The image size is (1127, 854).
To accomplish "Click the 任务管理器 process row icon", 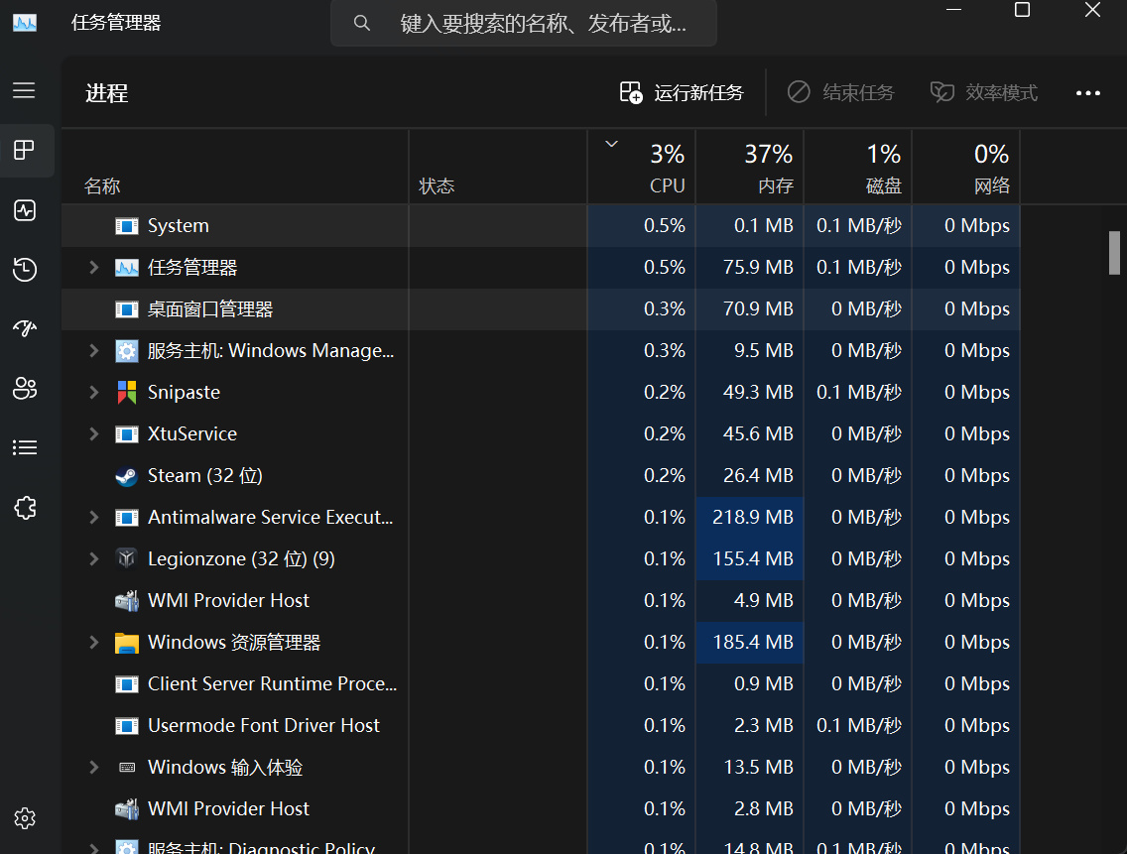I will 127,268.
